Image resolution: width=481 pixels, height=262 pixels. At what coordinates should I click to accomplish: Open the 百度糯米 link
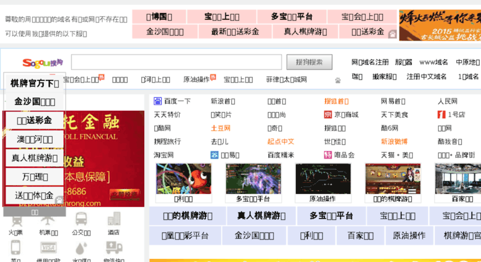point(280,155)
